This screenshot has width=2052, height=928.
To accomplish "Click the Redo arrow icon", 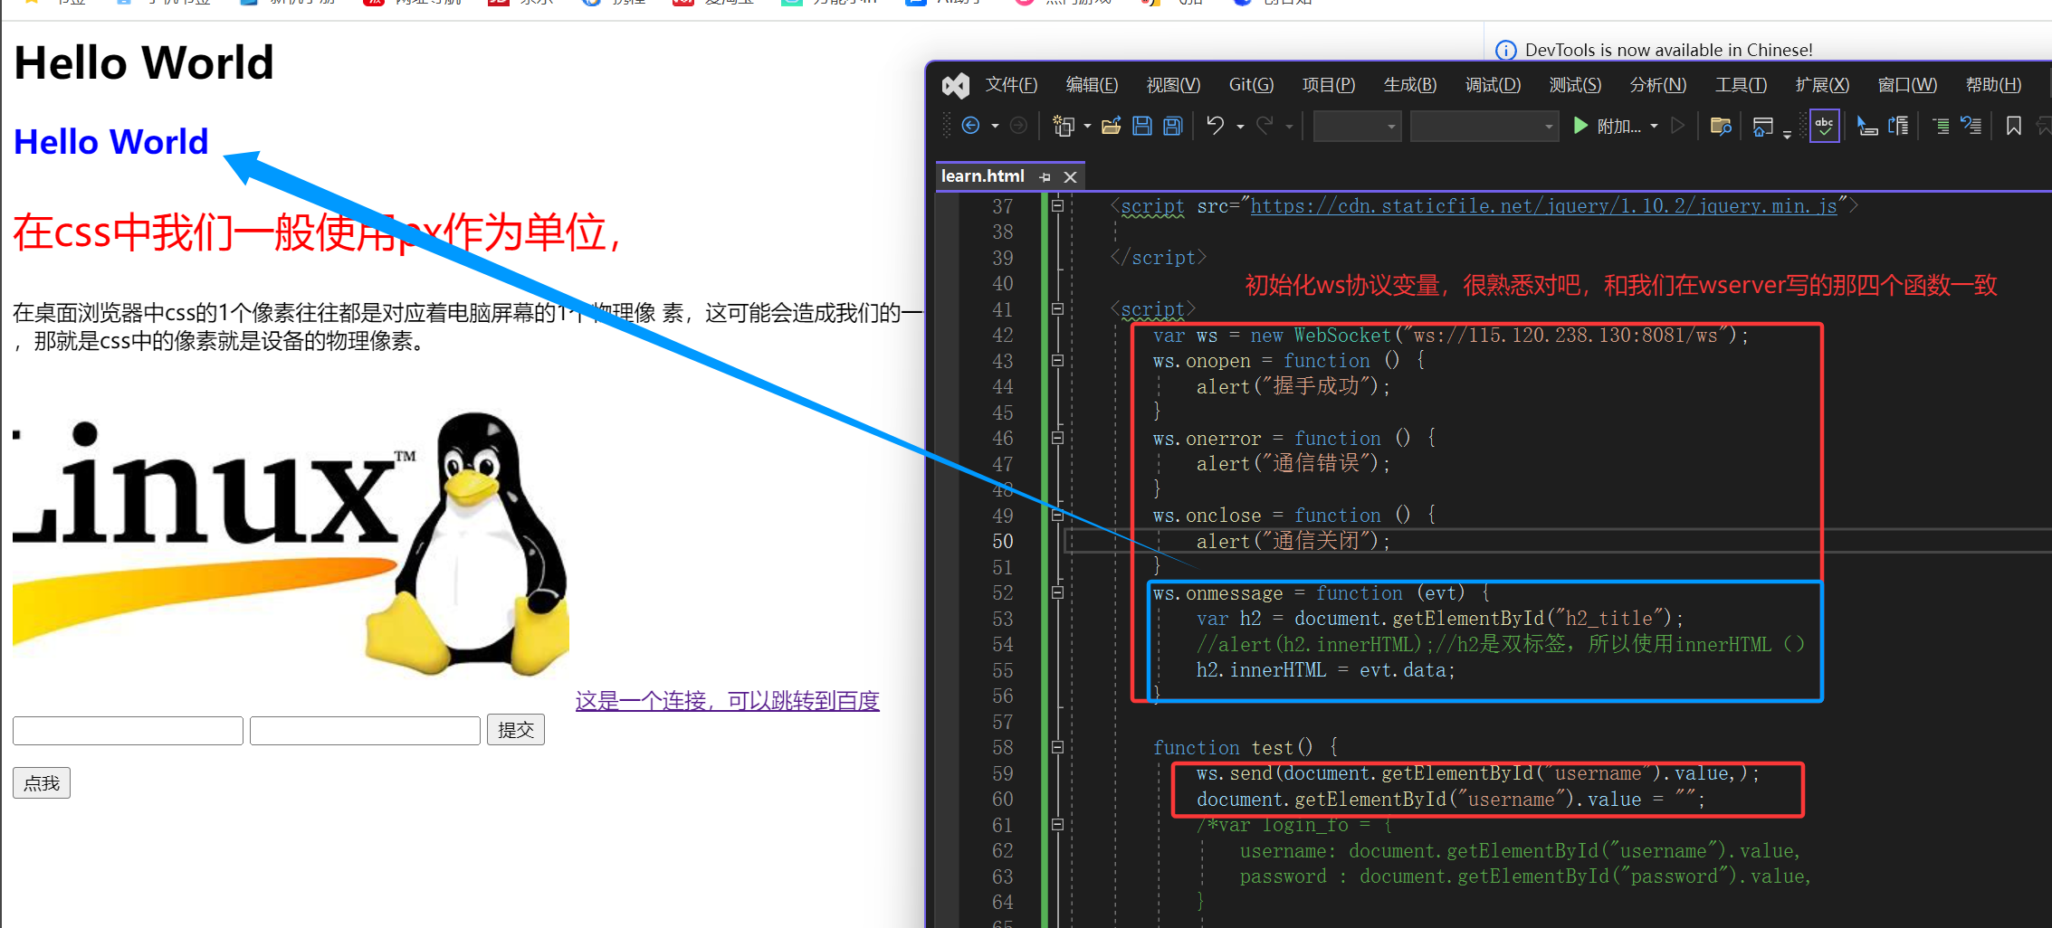I will tap(1265, 126).
